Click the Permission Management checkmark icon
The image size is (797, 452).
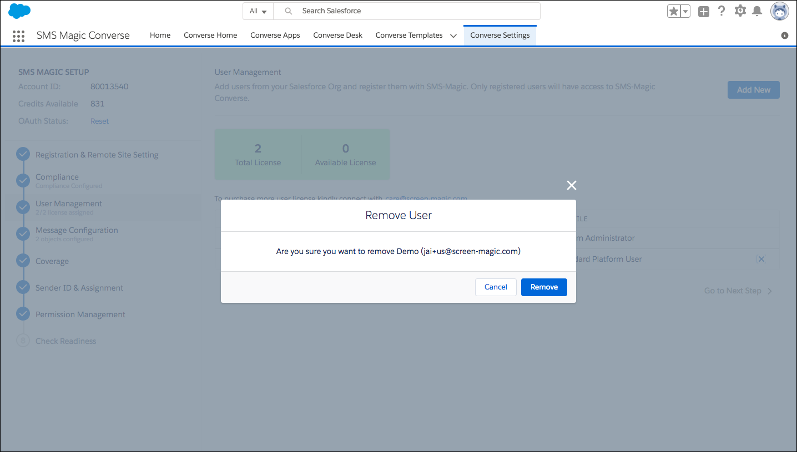pos(23,313)
